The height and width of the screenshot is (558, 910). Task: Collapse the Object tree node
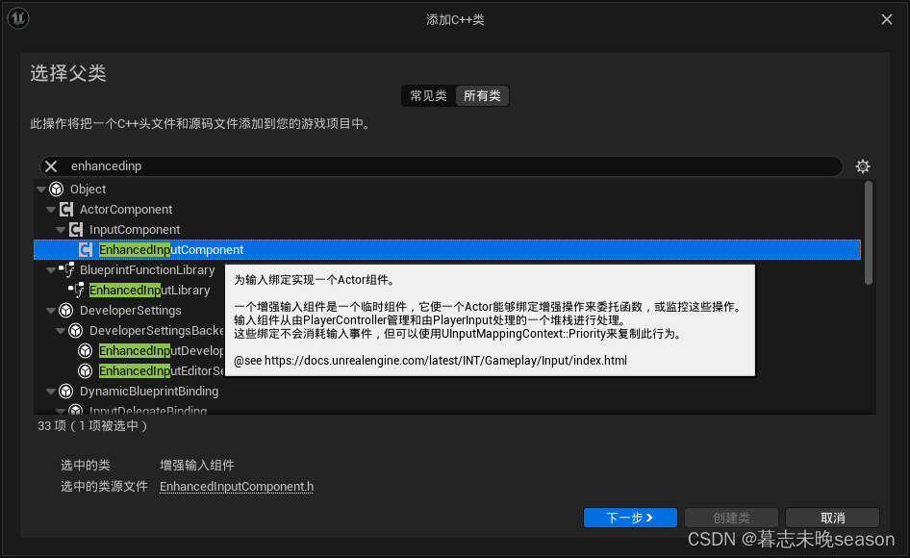coord(41,190)
